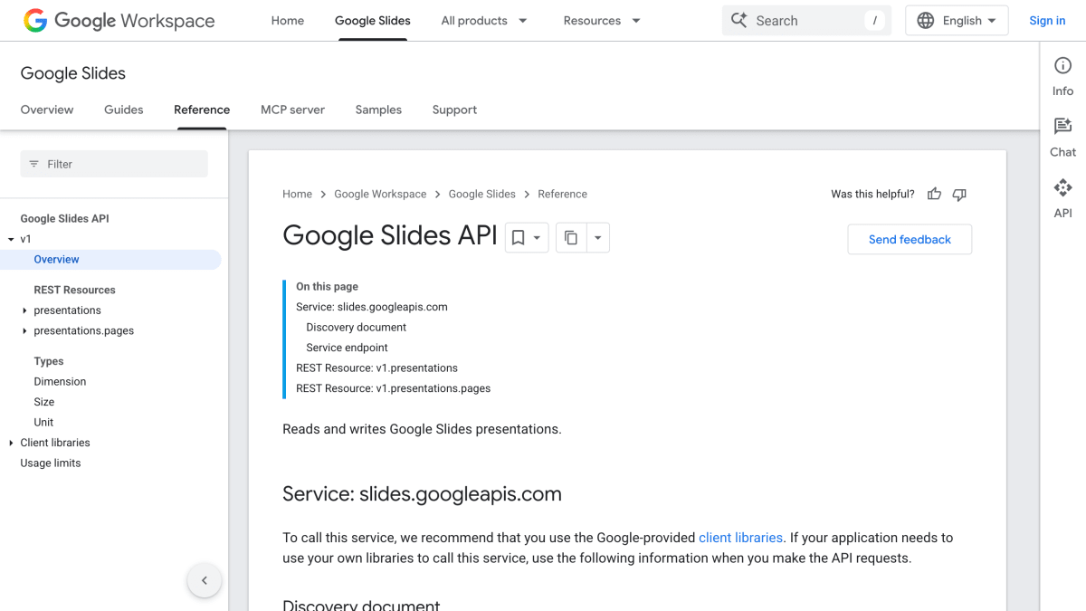
Task: Click the bookmark icon next to title
Action: pos(518,238)
